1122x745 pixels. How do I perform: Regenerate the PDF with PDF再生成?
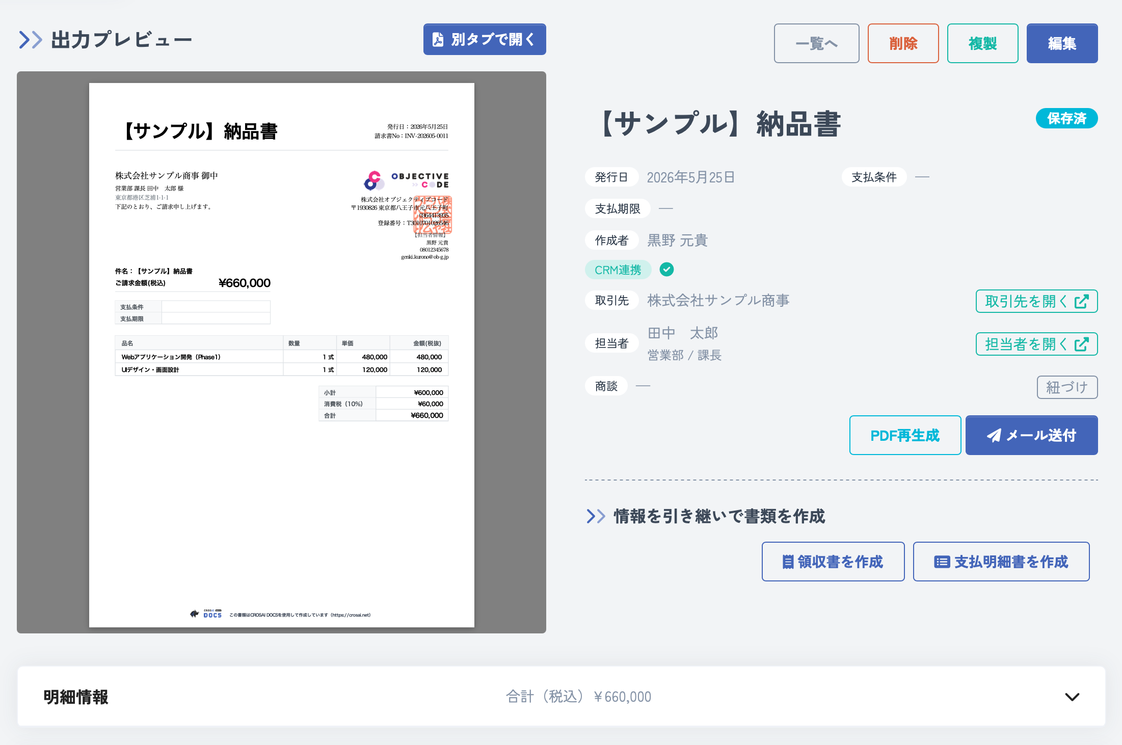coord(905,435)
